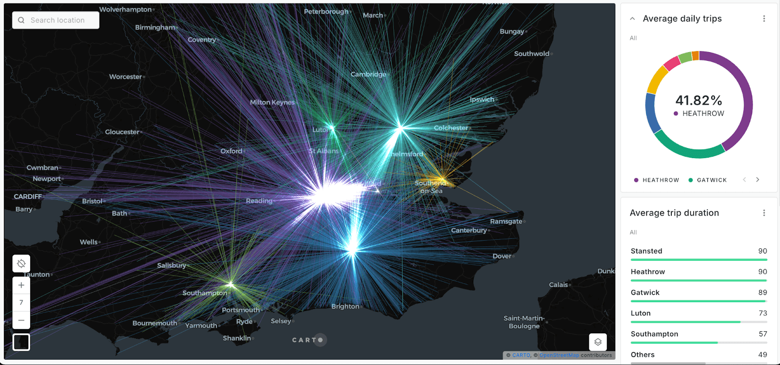Toggle the map lasso selection tool
The image size is (780, 365).
pos(21,264)
